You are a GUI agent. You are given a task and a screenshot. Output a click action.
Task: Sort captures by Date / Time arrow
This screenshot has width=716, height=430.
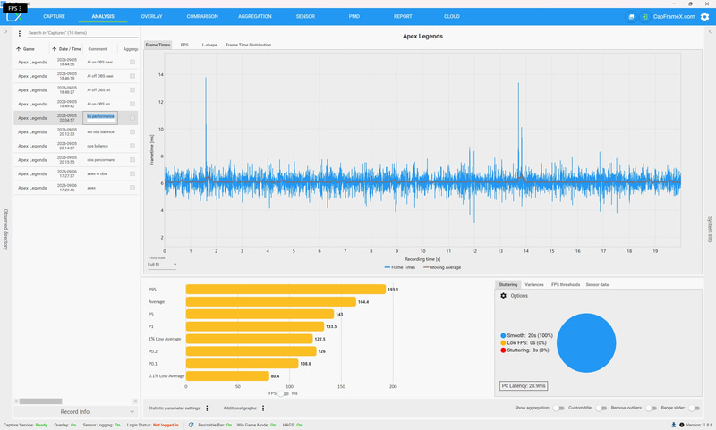[x=54, y=49]
